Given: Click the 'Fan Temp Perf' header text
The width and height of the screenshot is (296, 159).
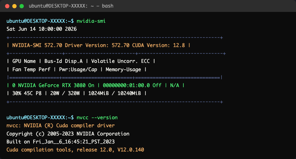Looking at the screenshot, I should coord(31,70).
